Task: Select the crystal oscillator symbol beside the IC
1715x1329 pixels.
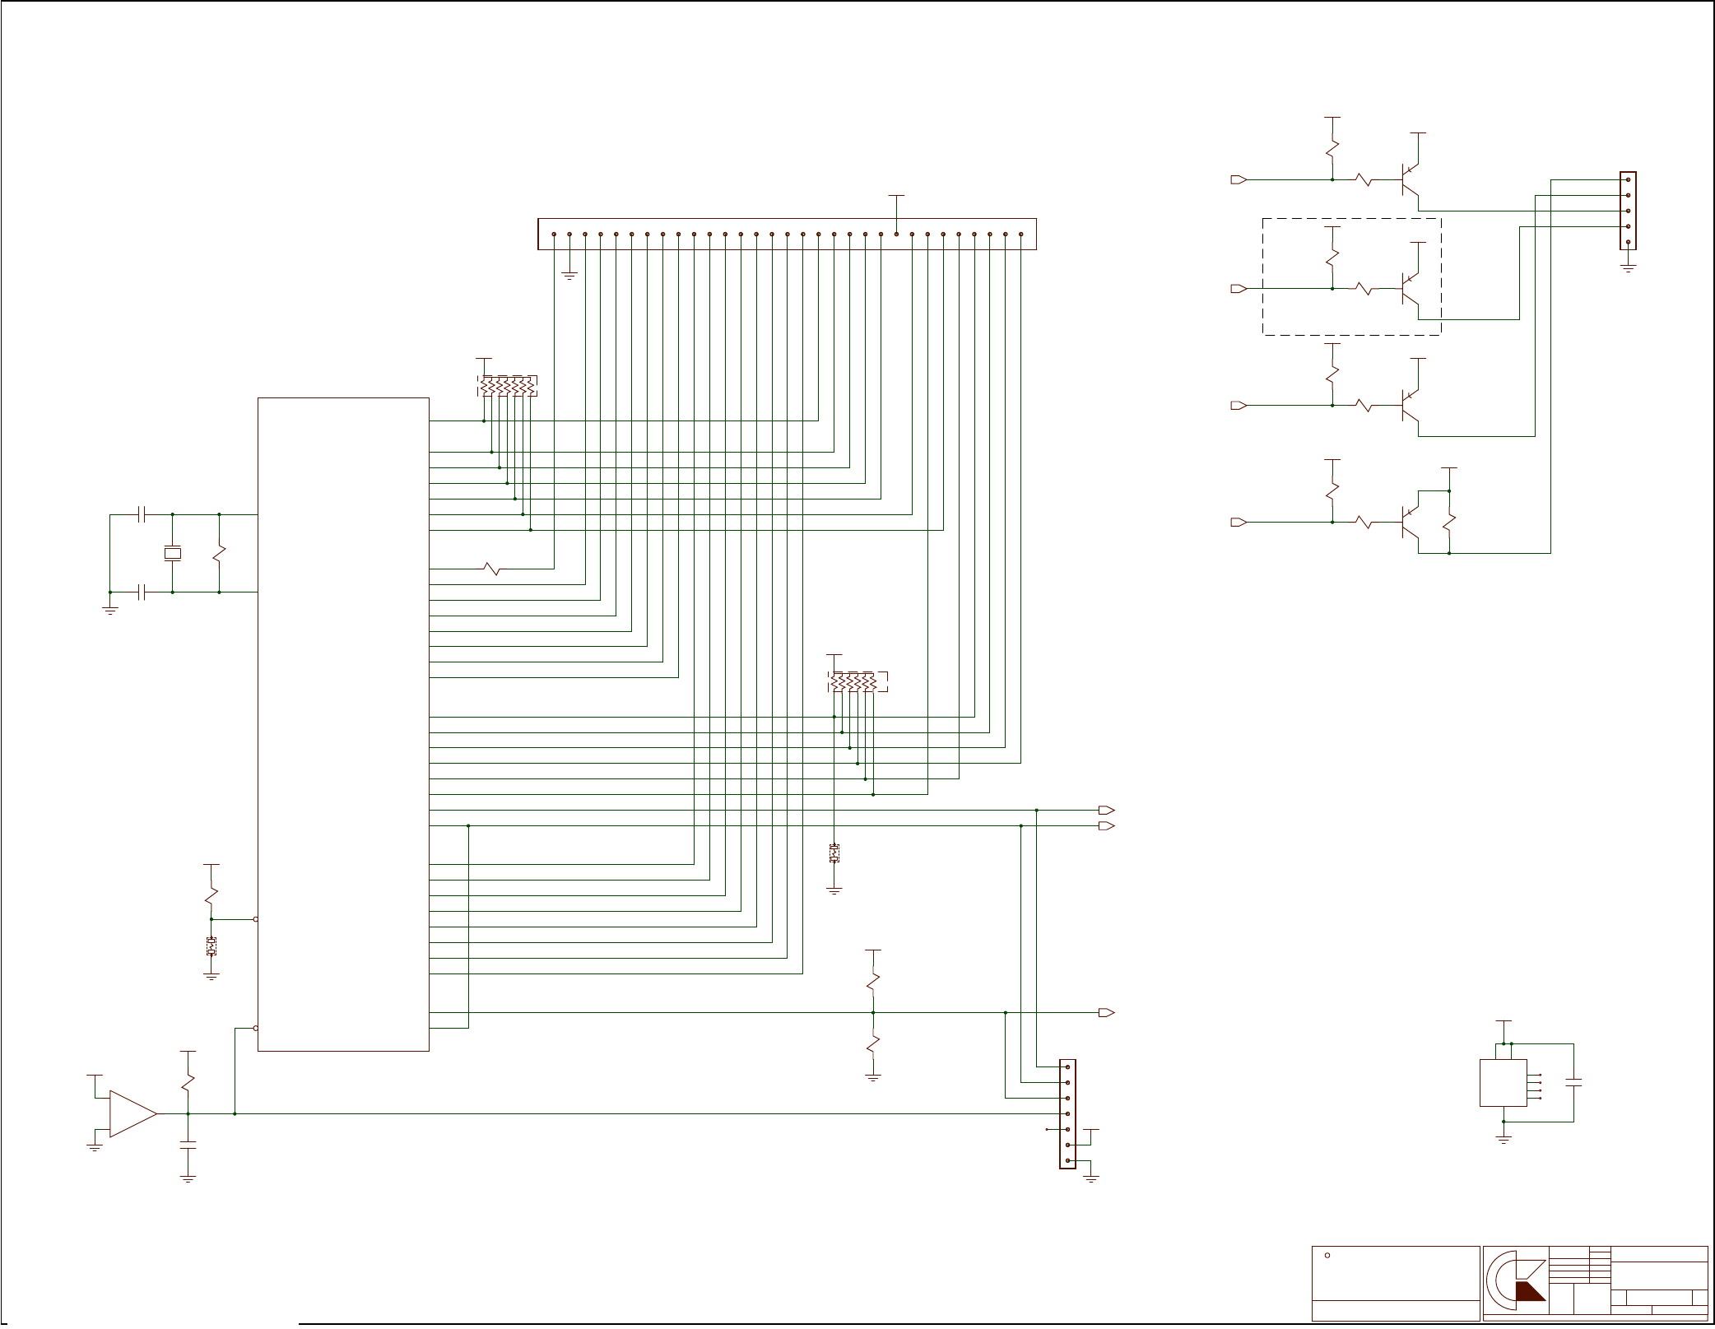Action: pos(172,553)
